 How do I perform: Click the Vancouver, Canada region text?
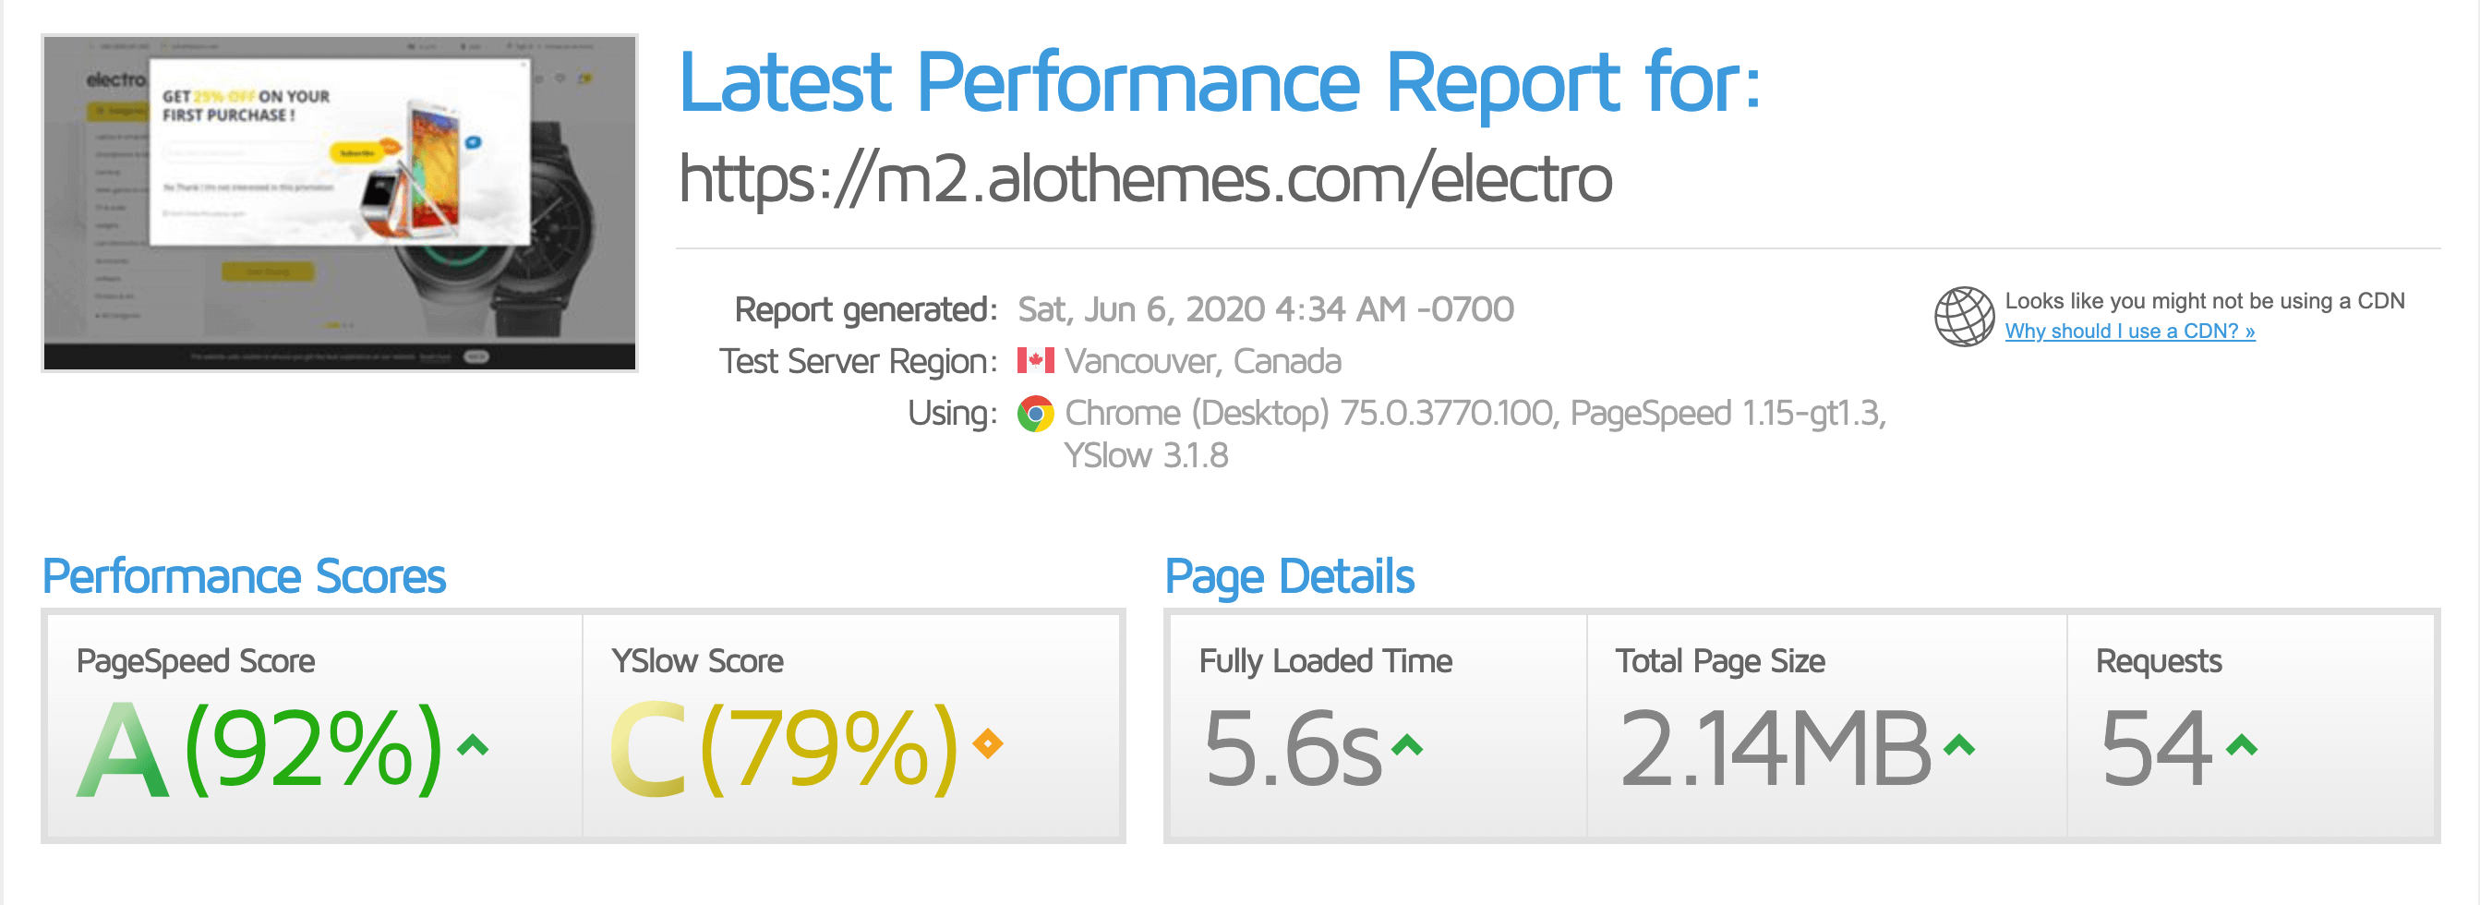coord(1202,362)
